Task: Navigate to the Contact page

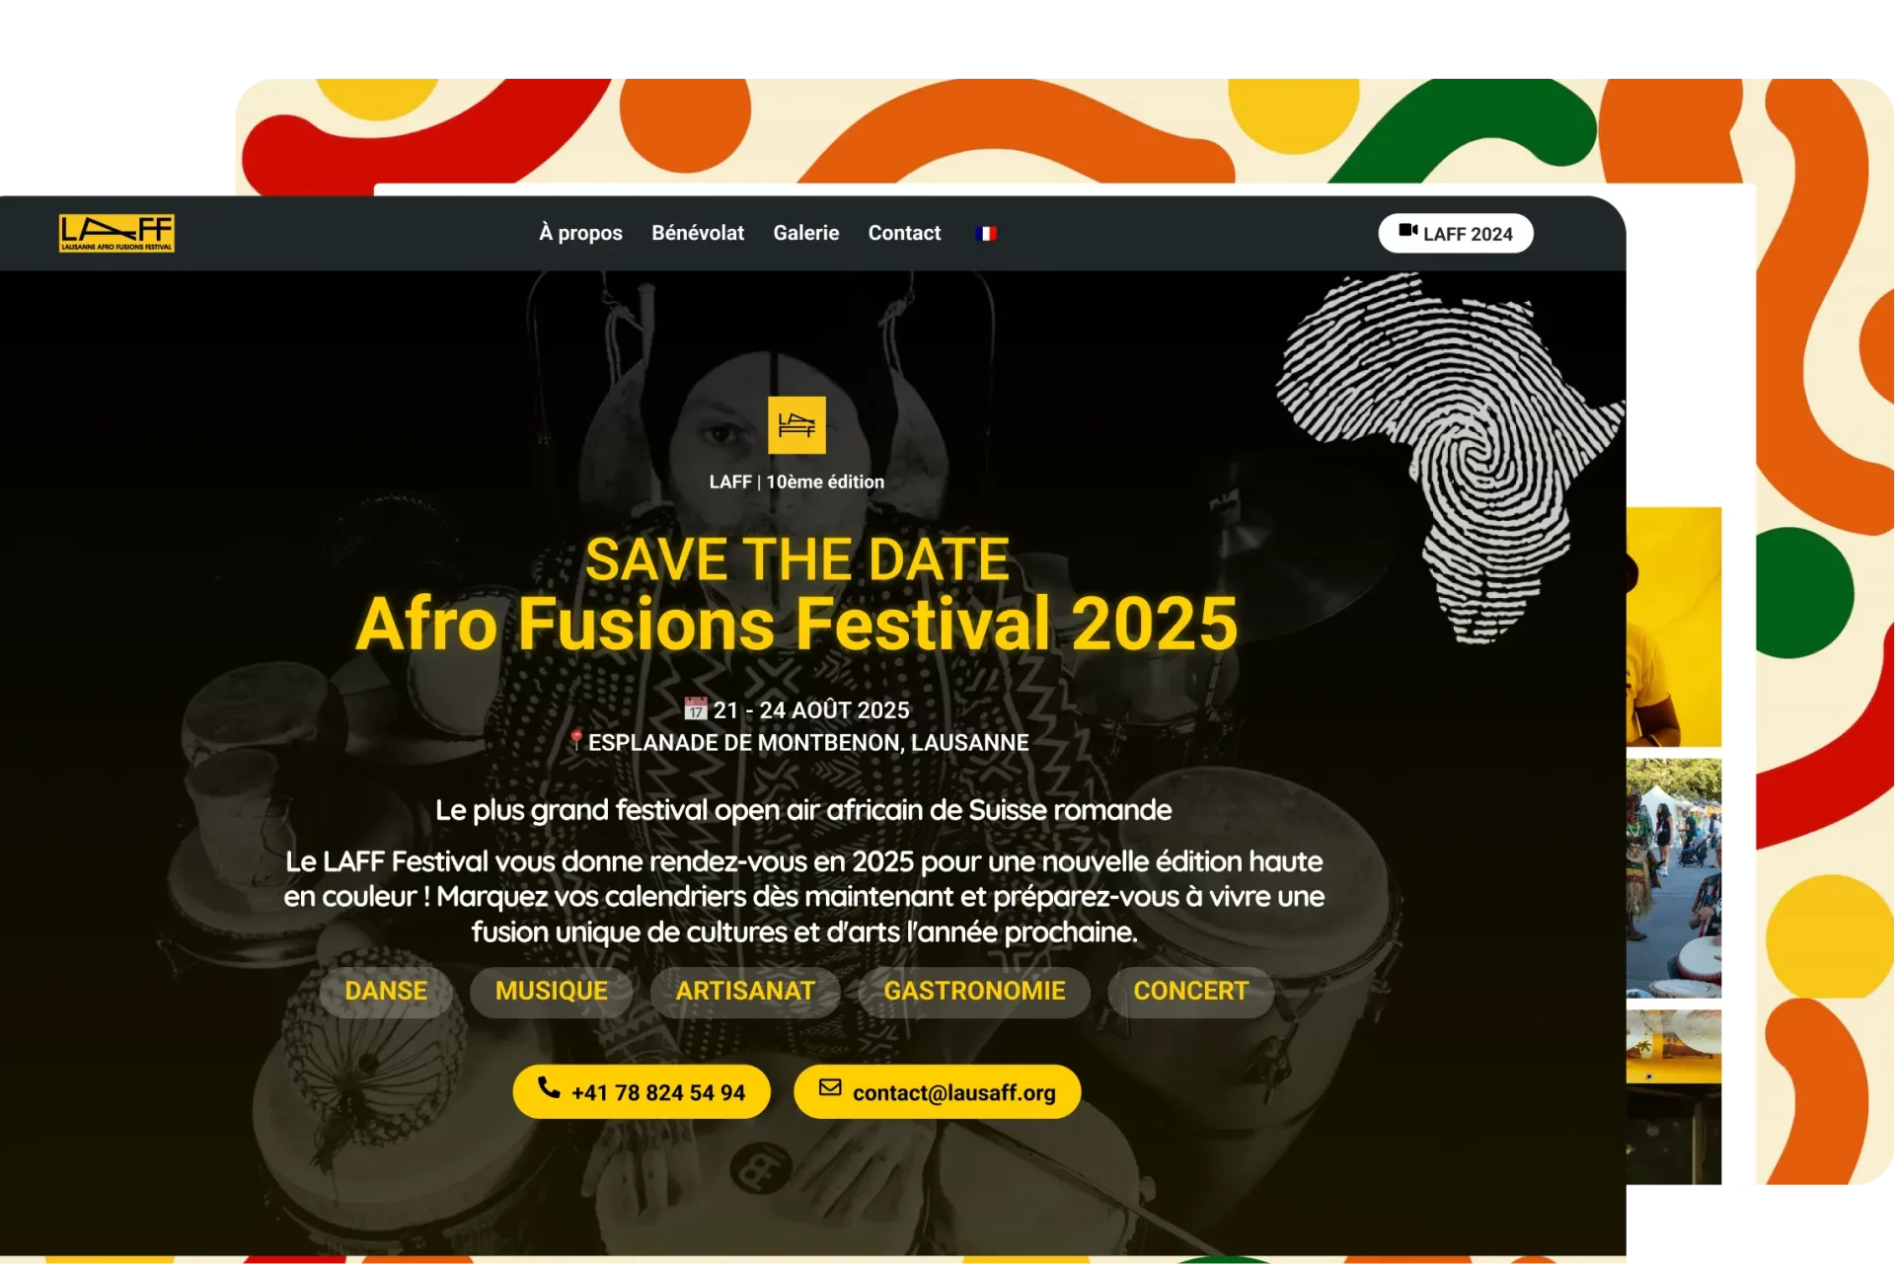Action: click(x=904, y=233)
